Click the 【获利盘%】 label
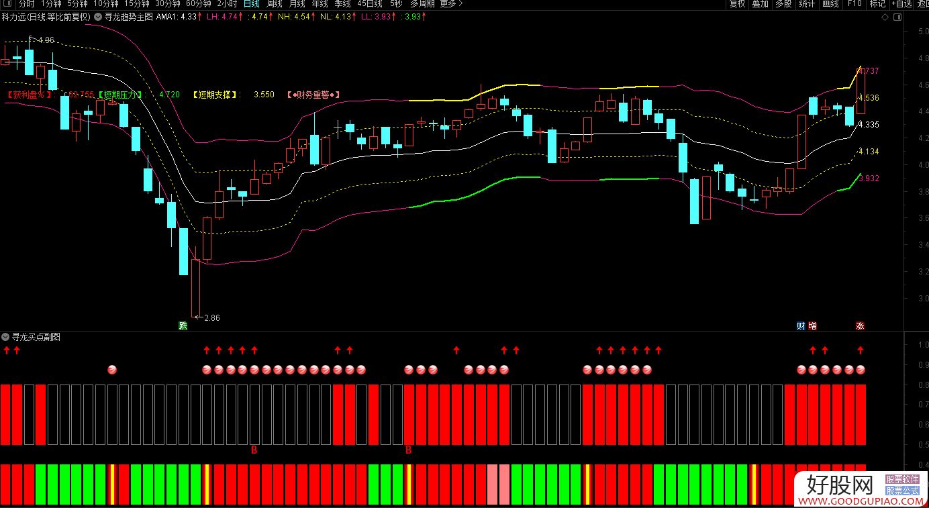The height and width of the screenshot is (508, 929). click(30, 95)
